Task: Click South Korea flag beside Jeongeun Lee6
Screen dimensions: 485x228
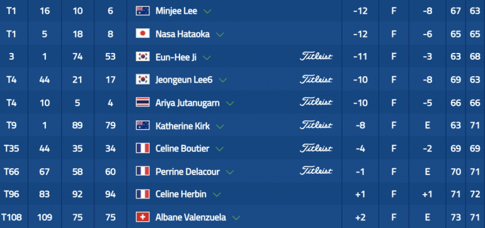Action: coord(142,79)
